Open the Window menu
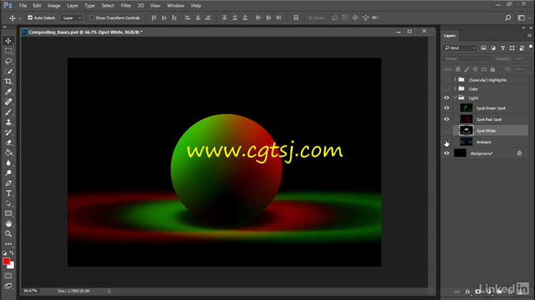 (x=176, y=5)
